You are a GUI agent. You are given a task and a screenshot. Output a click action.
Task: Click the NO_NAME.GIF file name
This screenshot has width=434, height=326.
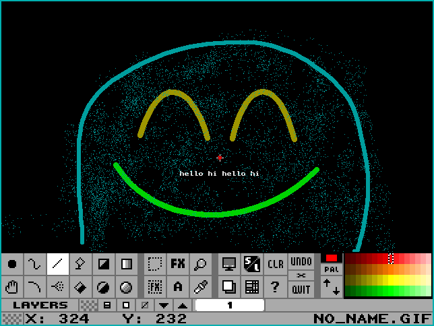[x=372, y=319]
